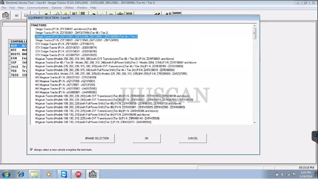The image size is (318, 179).
Task: Select MX Magnum Tractor JAZ137300 - JAZ141001
Action: click(x=65, y=81)
